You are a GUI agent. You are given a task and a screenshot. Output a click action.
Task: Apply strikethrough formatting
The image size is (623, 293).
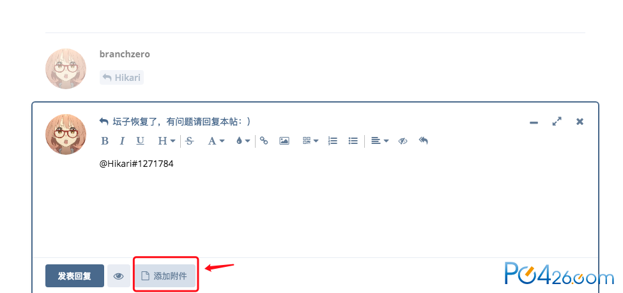pos(190,141)
